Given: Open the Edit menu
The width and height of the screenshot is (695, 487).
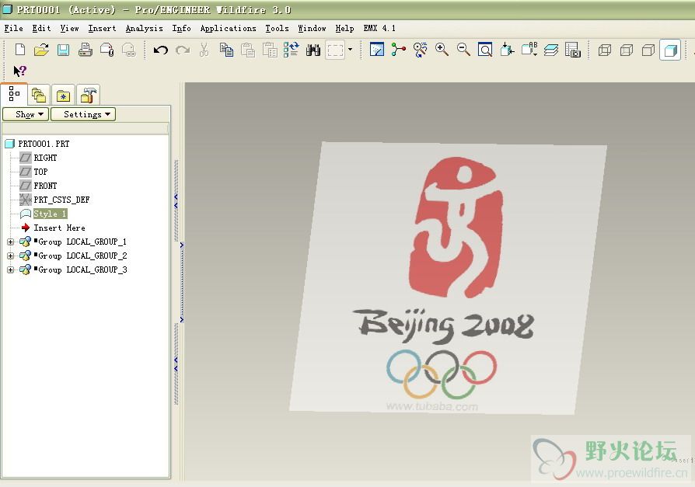Looking at the screenshot, I should pyautogui.click(x=41, y=28).
